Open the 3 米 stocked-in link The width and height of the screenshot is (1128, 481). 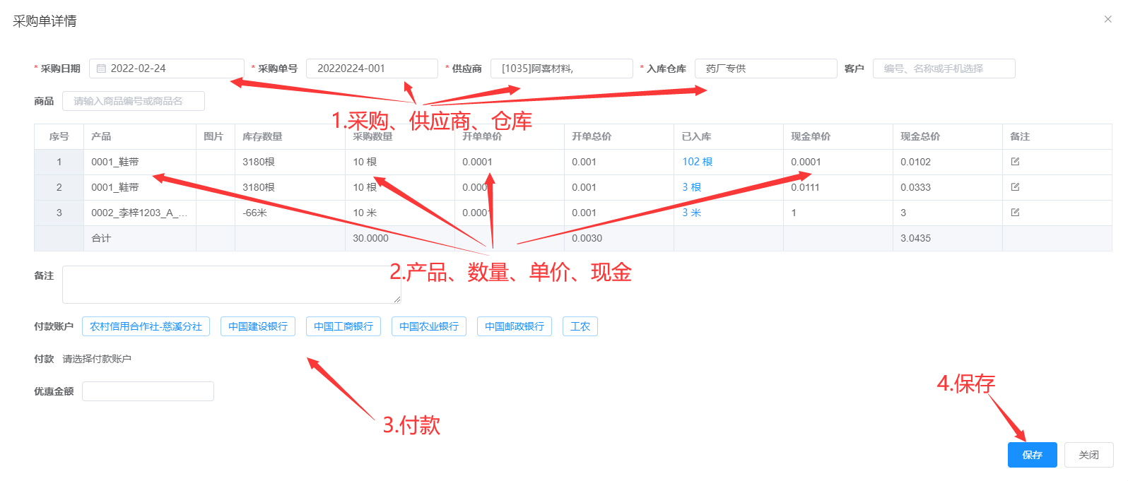691,213
